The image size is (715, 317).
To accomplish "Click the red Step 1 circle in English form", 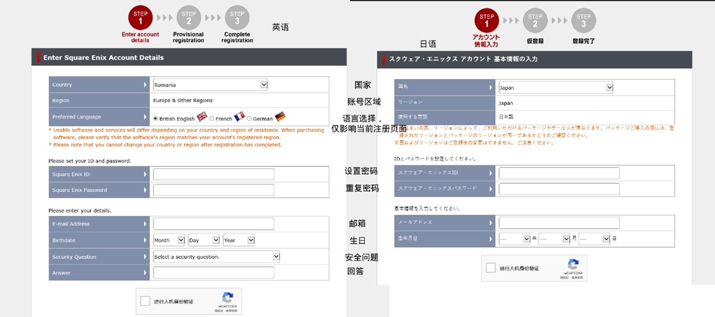I will click(x=140, y=17).
